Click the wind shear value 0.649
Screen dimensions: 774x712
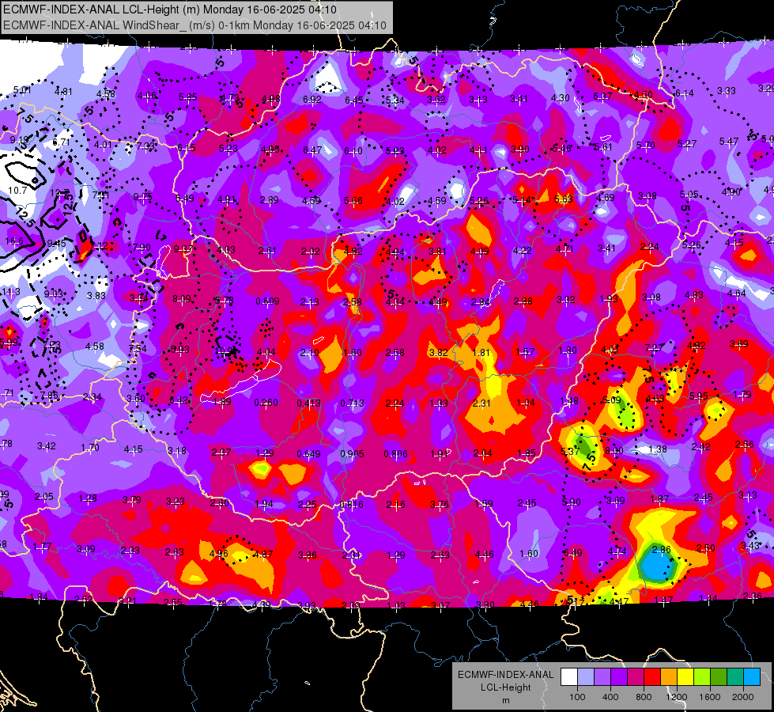click(x=308, y=454)
